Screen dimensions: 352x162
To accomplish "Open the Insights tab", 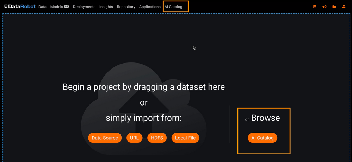I will click(x=106, y=7).
